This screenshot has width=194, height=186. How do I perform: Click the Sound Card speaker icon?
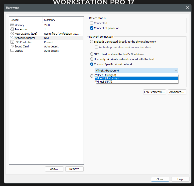point(12,46)
